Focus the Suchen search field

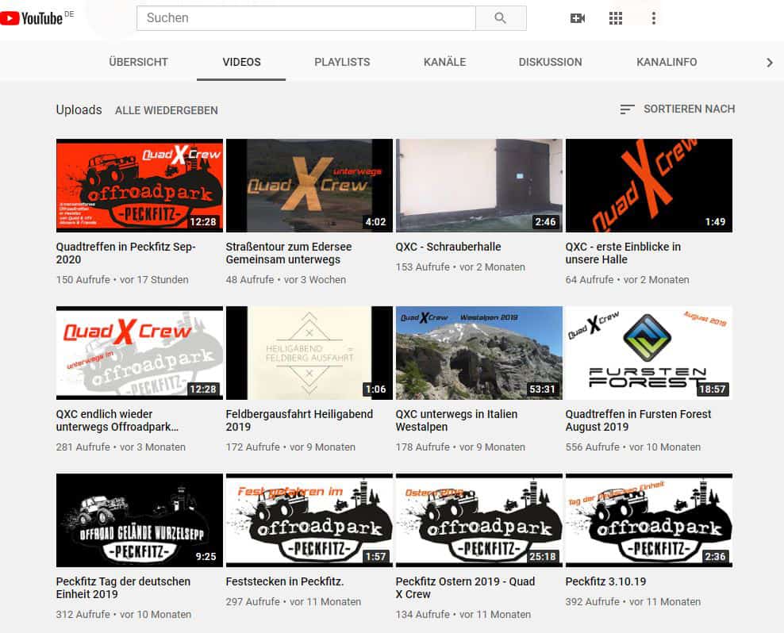306,18
